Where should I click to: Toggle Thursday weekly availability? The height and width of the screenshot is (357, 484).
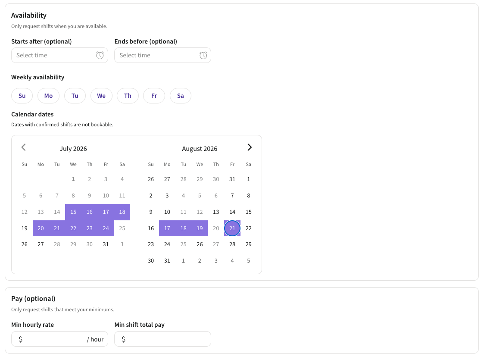pyautogui.click(x=128, y=96)
